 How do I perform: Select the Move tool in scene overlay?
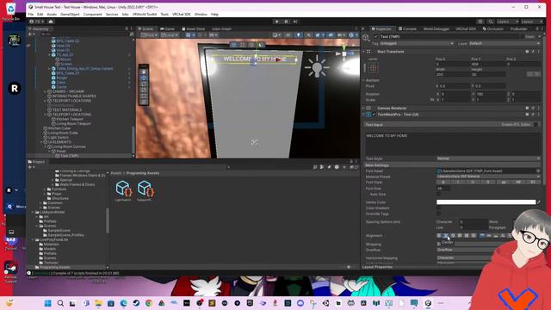pyautogui.click(x=144, y=77)
